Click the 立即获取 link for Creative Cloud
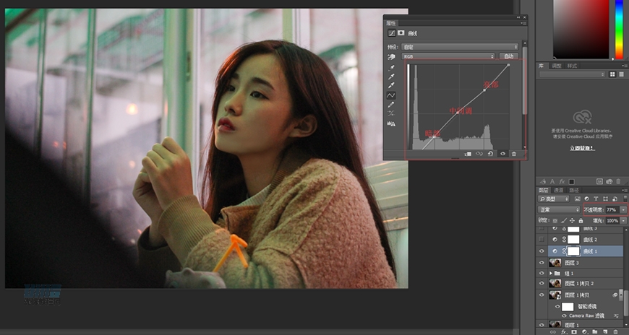 (x=582, y=147)
